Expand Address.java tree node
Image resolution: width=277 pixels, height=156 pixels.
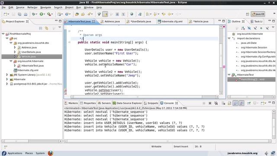[x=15, y=47]
